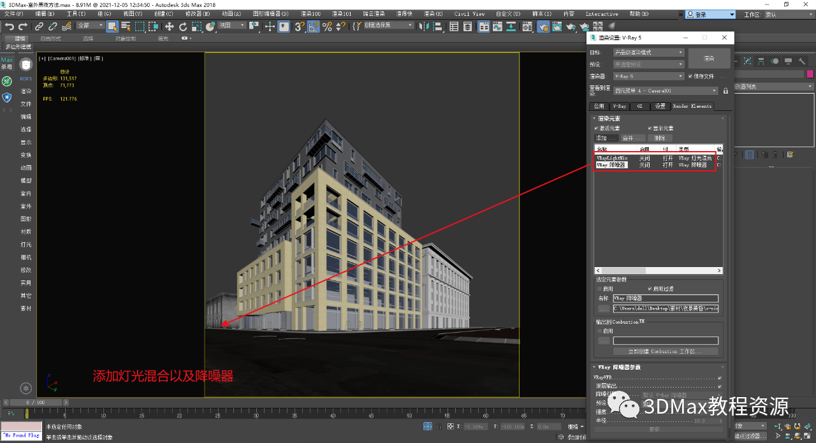Toggle the 保存文件 checkbox
The image size is (816, 443).
691,76
